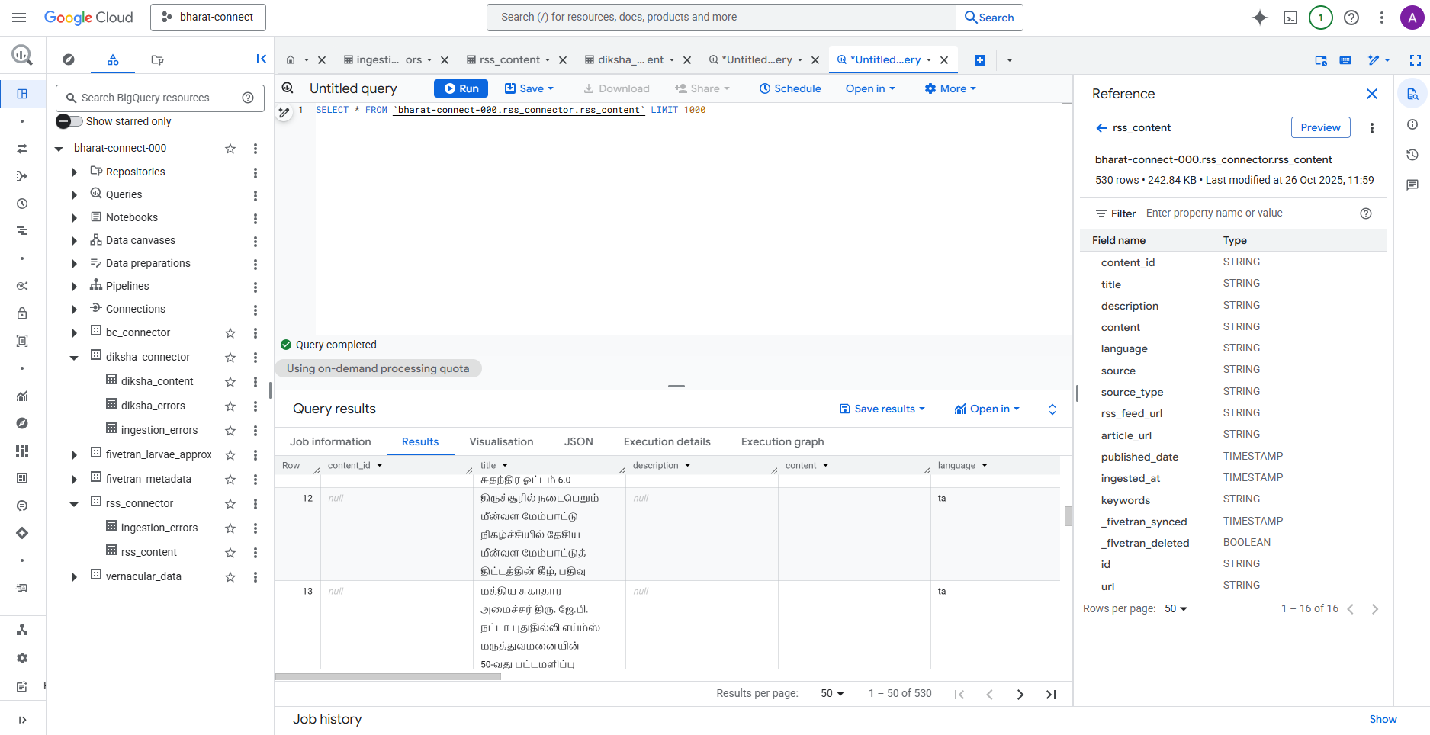Expand the Repositories node
Screen dimensions: 1430x735
click(x=74, y=172)
